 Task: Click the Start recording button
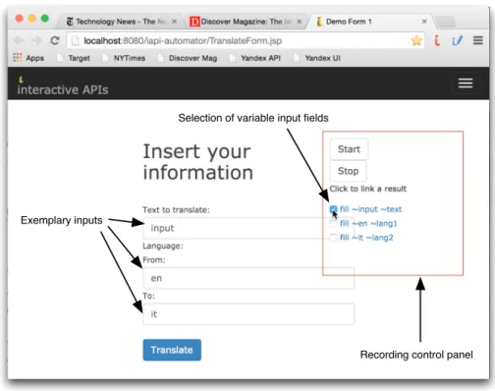(x=349, y=149)
